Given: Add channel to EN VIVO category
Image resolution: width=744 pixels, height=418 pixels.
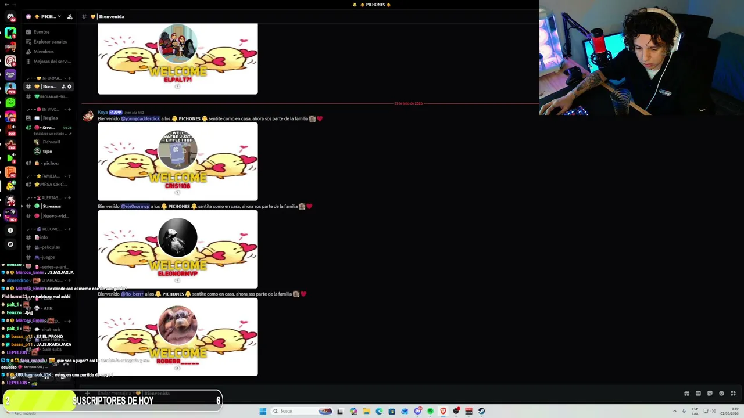Looking at the screenshot, I should (69, 110).
